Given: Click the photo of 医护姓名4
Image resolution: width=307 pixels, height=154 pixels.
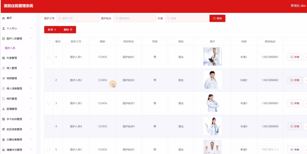Looking at the screenshot, I should (212, 126).
